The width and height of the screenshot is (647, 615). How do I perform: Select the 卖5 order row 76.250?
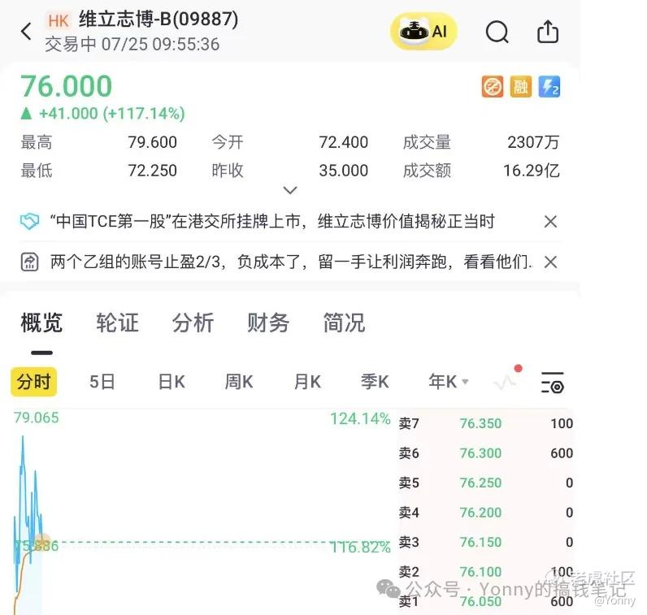coord(486,483)
